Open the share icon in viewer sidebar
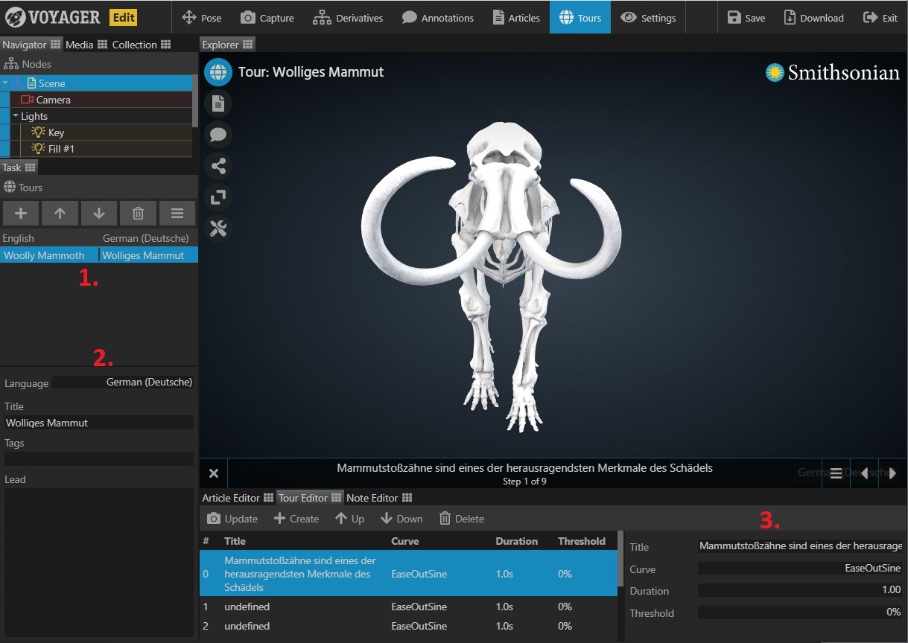Viewport: 908px width, 643px height. point(218,166)
